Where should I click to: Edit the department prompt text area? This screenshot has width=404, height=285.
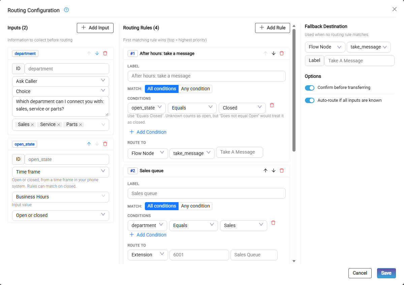61,106
